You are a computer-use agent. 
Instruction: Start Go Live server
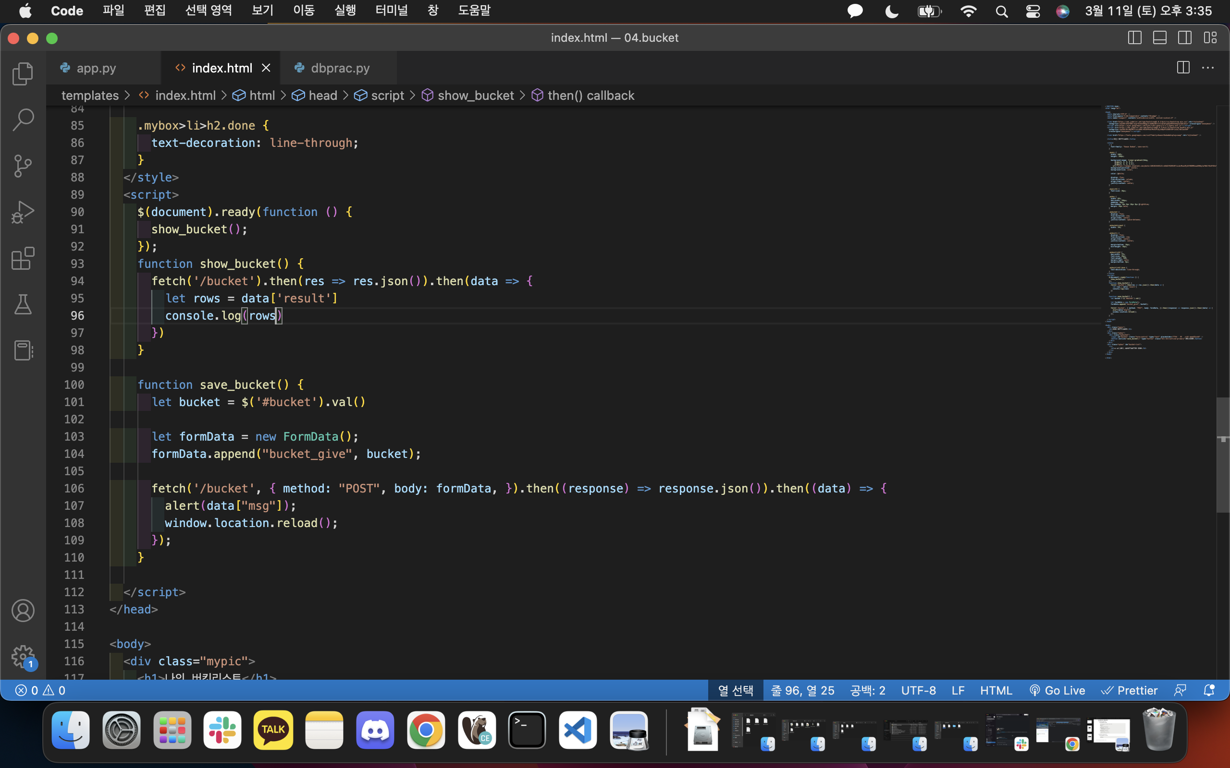click(x=1057, y=690)
